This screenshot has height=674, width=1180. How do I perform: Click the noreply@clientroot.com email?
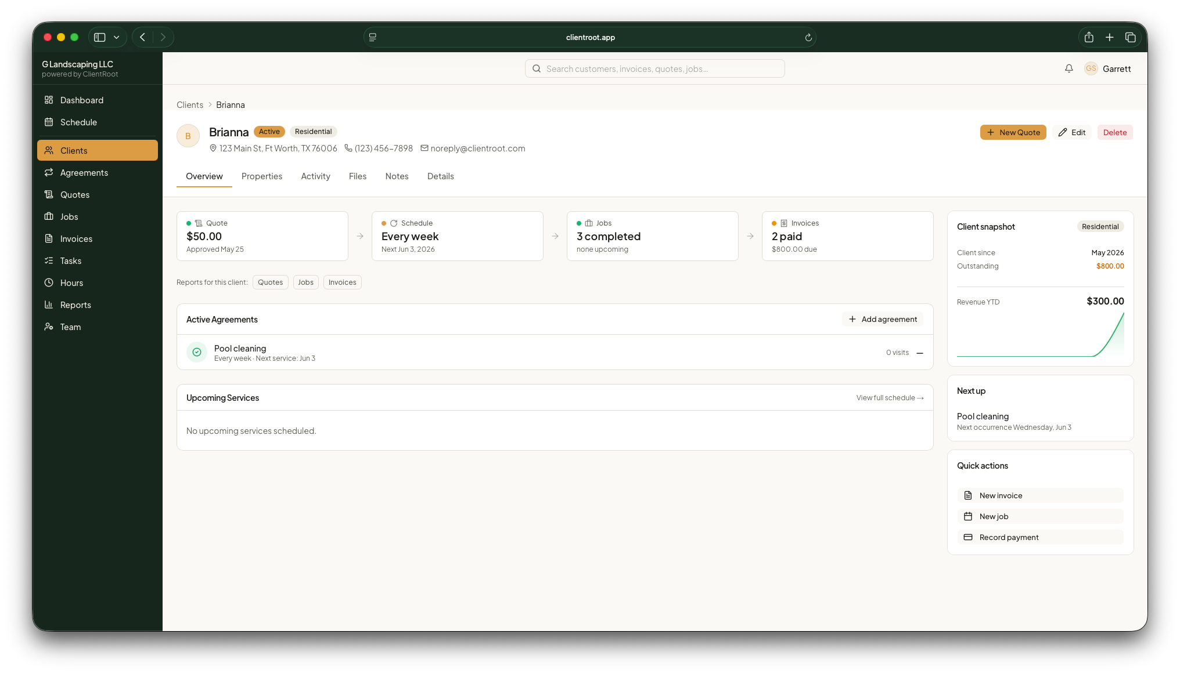click(x=478, y=148)
